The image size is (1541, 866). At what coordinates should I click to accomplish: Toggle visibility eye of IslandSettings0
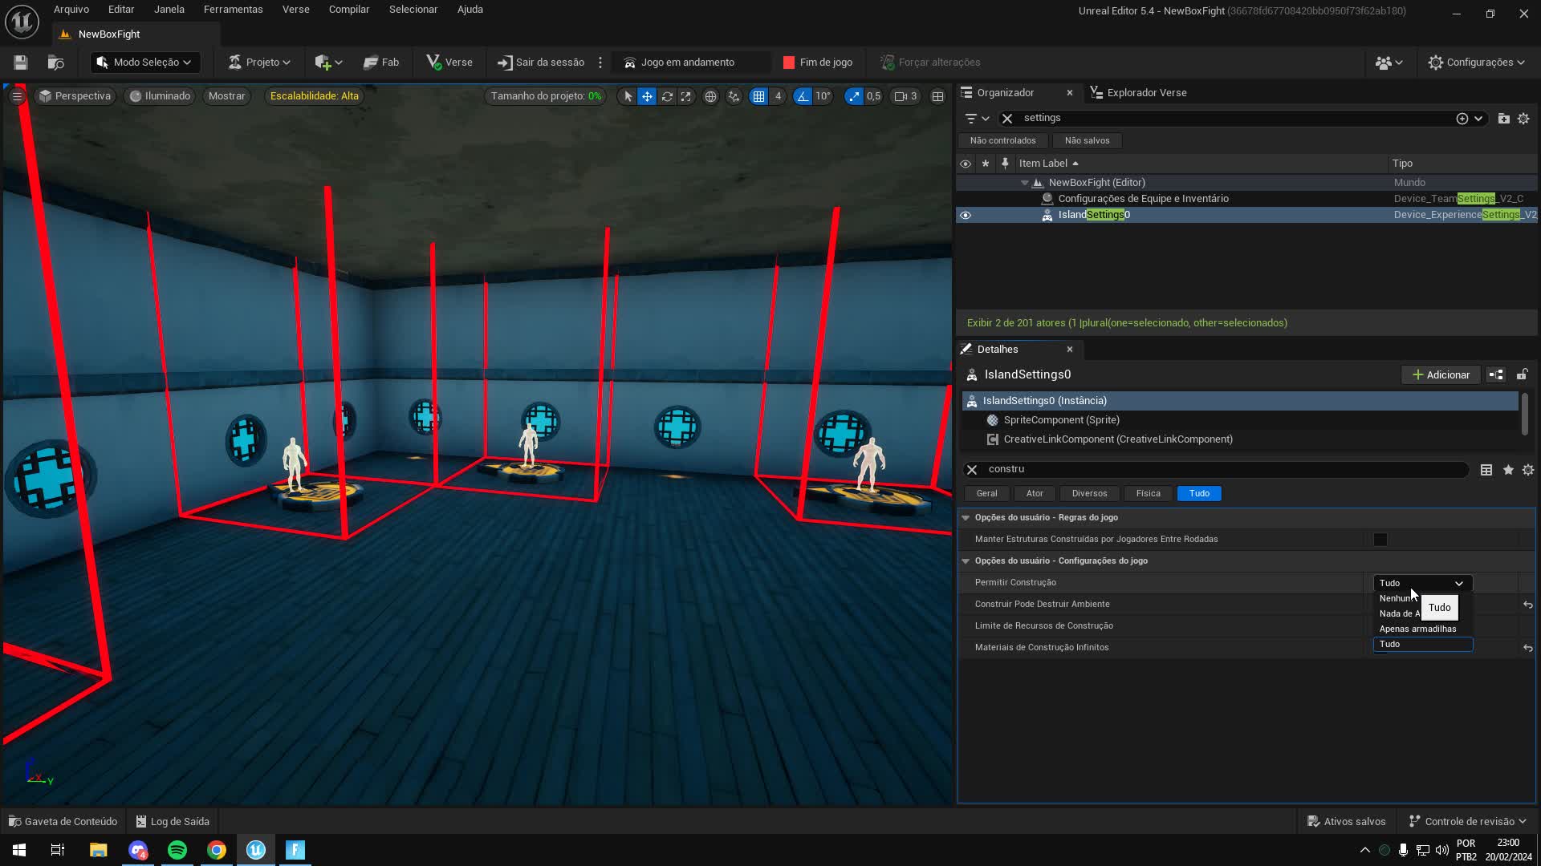pyautogui.click(x=966, y=215)
